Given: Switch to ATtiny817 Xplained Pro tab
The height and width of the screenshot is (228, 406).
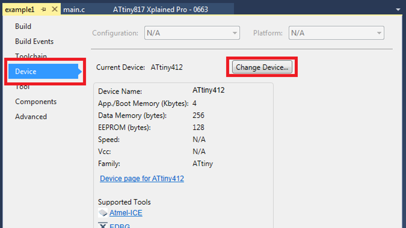Looking at the screenshot, I should point(161,10).
